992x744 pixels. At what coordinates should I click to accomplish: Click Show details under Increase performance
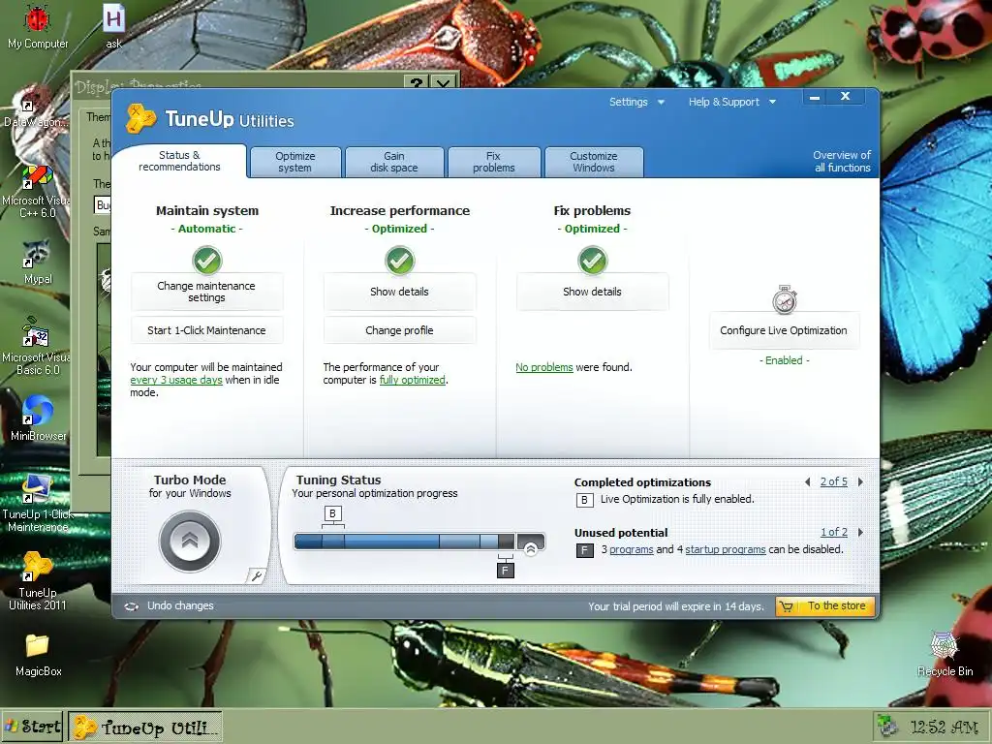click(399, 292)
